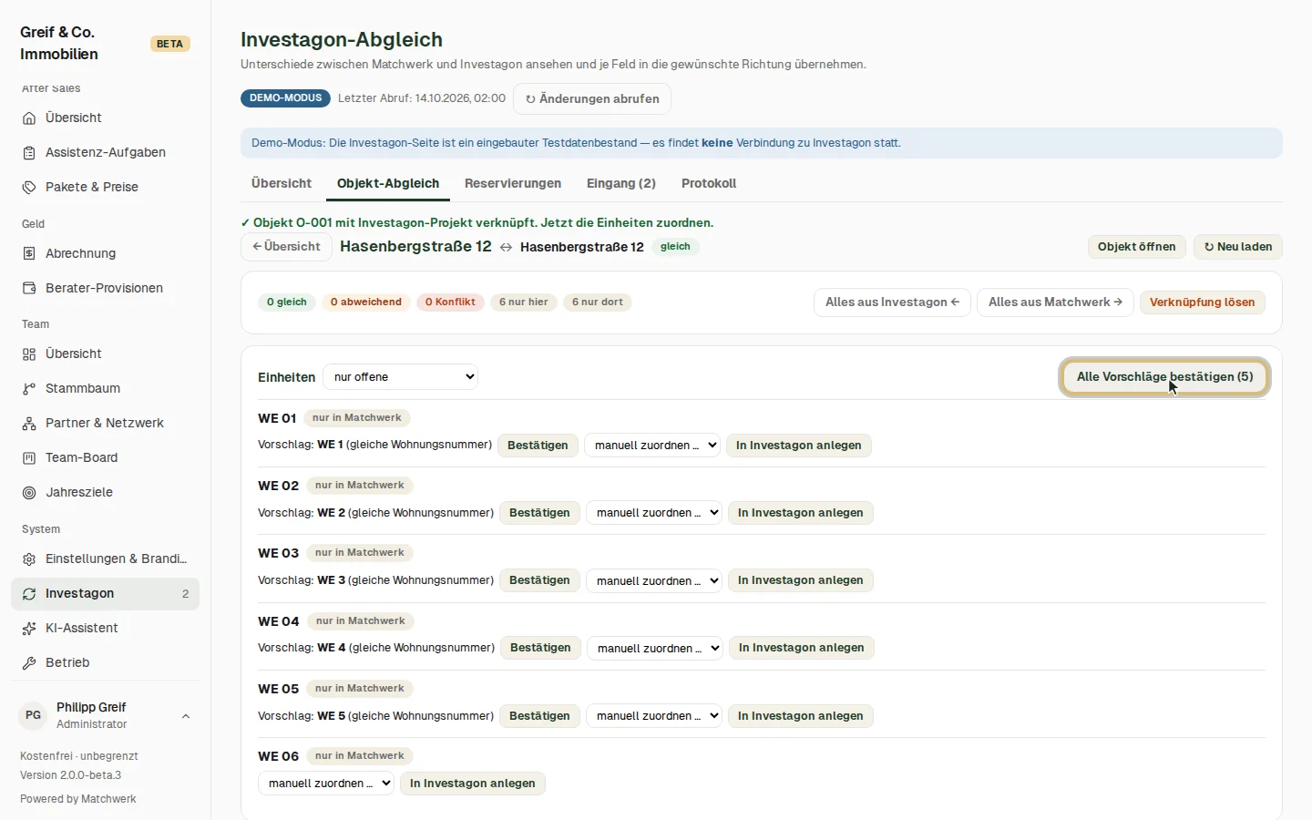Click the Partner & Netzwerk icon
1312x820 pixels.
[29, 423]
